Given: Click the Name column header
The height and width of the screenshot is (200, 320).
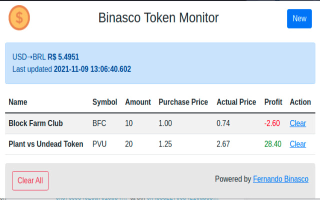Looking at the screenshot, I should click(18, 102).
